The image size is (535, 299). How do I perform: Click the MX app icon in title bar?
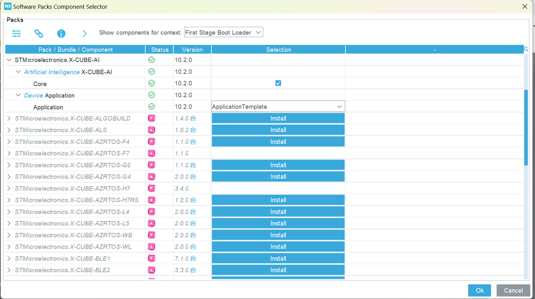point(7,6)
